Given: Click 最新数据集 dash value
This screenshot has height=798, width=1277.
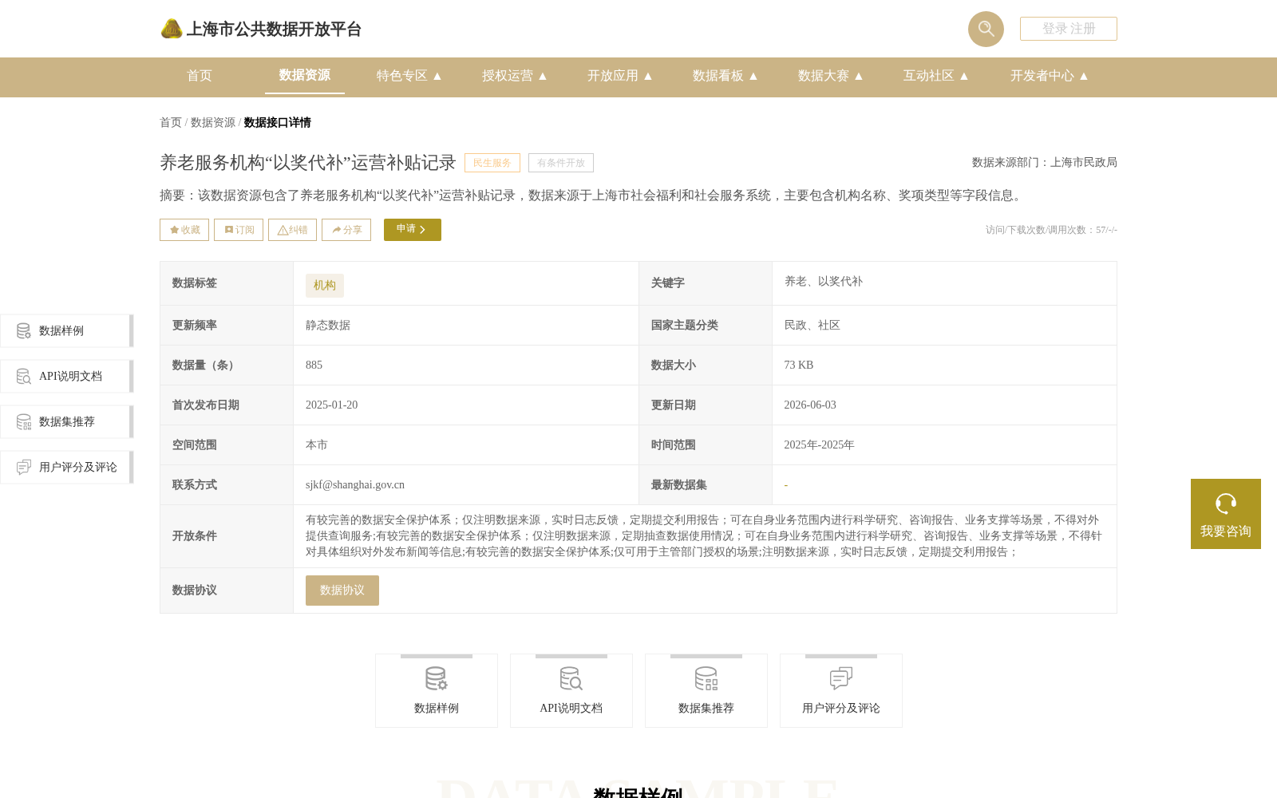Looking at the screenshot, I should (786, 485).
